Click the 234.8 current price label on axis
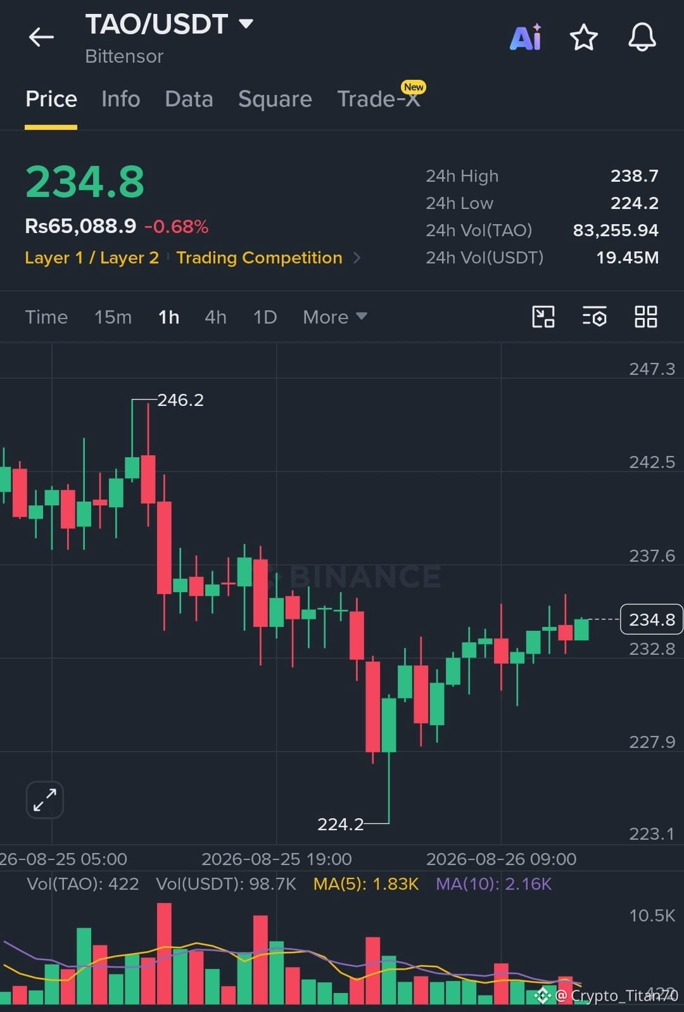This screenshot has height=1012, width=684. click(652, 619)
